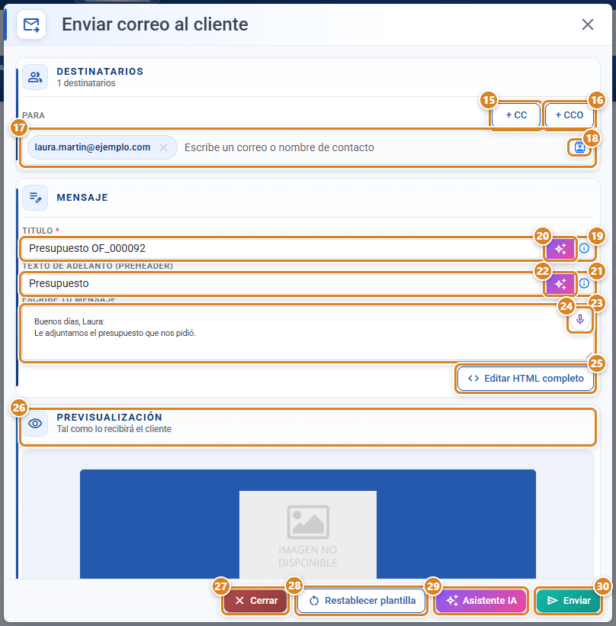Generate title with AI sparkle button

pos(560,249)
